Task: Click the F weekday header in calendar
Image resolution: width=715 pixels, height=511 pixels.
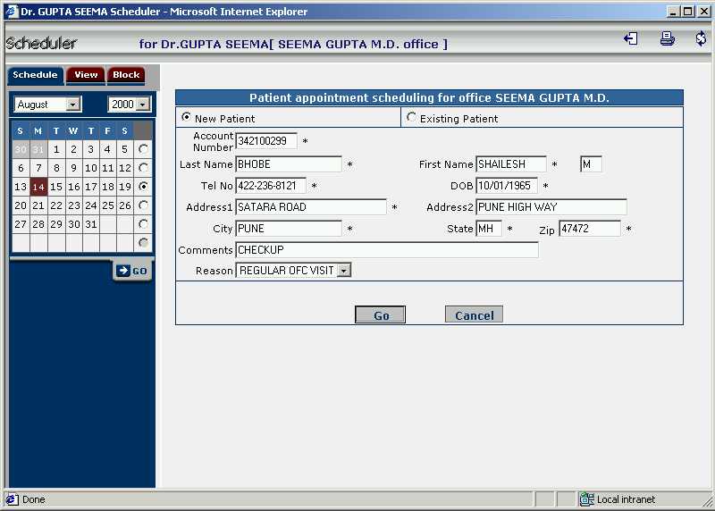Action: click(x=107, y=130)
